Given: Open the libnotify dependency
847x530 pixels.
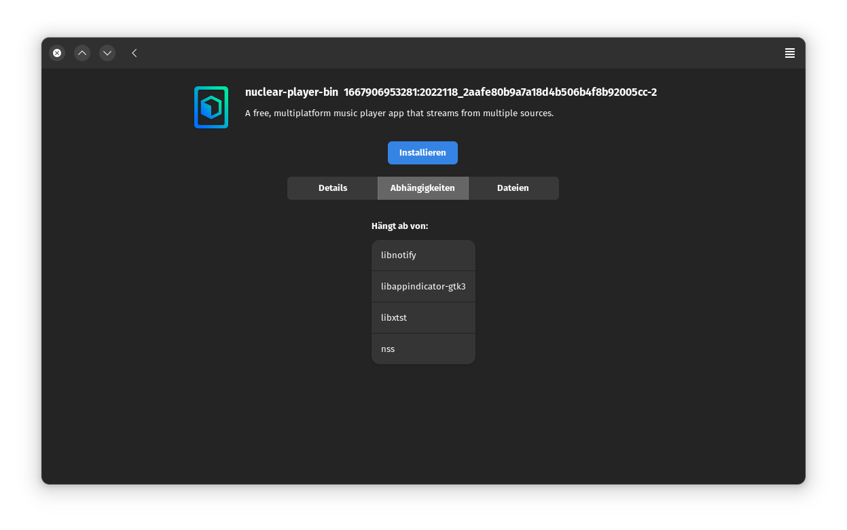Looking at the screenshot, I should [423, 255].
